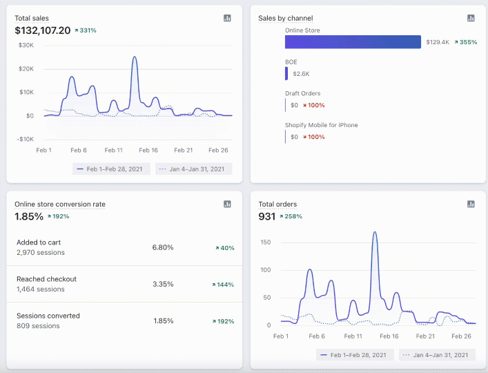Toggle Jan 4–Jan 31 legend in Total orders
Viewport: 488px width, 373px height.
[x=437, y=355]
